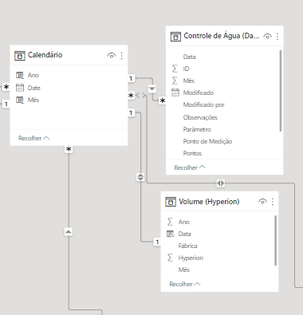Click calendar icon beside Modificado field
This screenshot has height=315, width=303.
(175, 93)
